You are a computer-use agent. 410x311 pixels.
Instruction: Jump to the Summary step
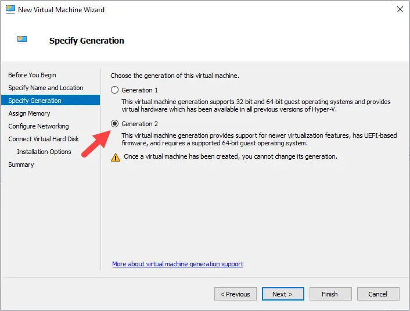[x=21, y=165]
